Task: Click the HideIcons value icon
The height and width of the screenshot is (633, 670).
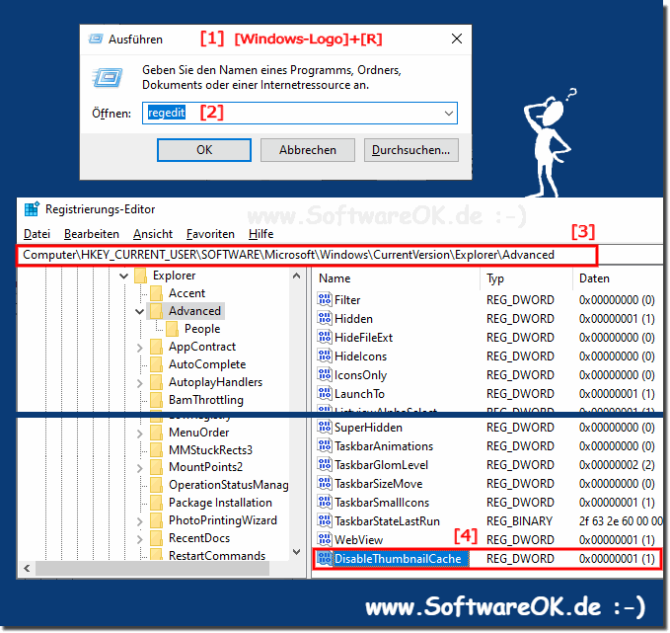Action: click(325, 356)
